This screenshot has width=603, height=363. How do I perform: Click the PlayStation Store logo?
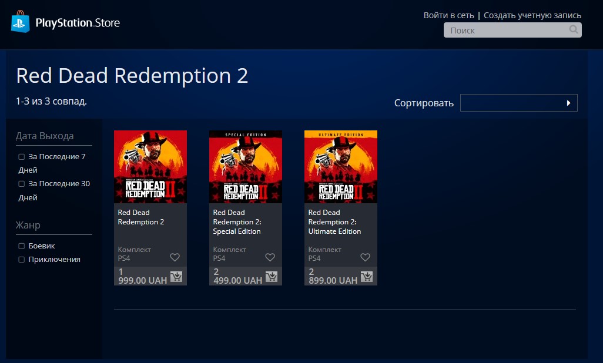coord(65,23)
